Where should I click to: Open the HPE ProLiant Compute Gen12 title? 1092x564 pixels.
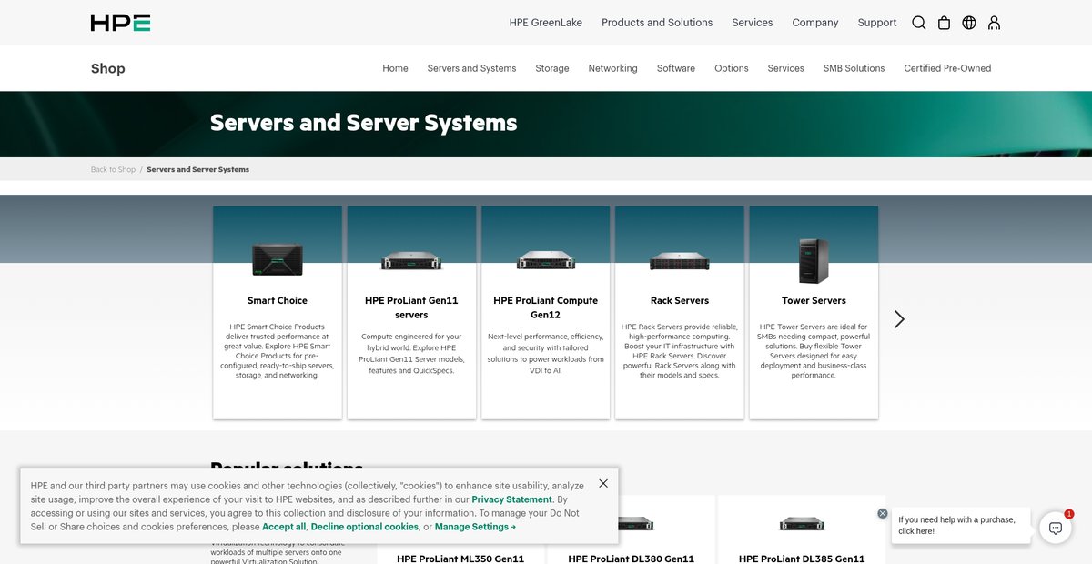[x=546, y=307]
